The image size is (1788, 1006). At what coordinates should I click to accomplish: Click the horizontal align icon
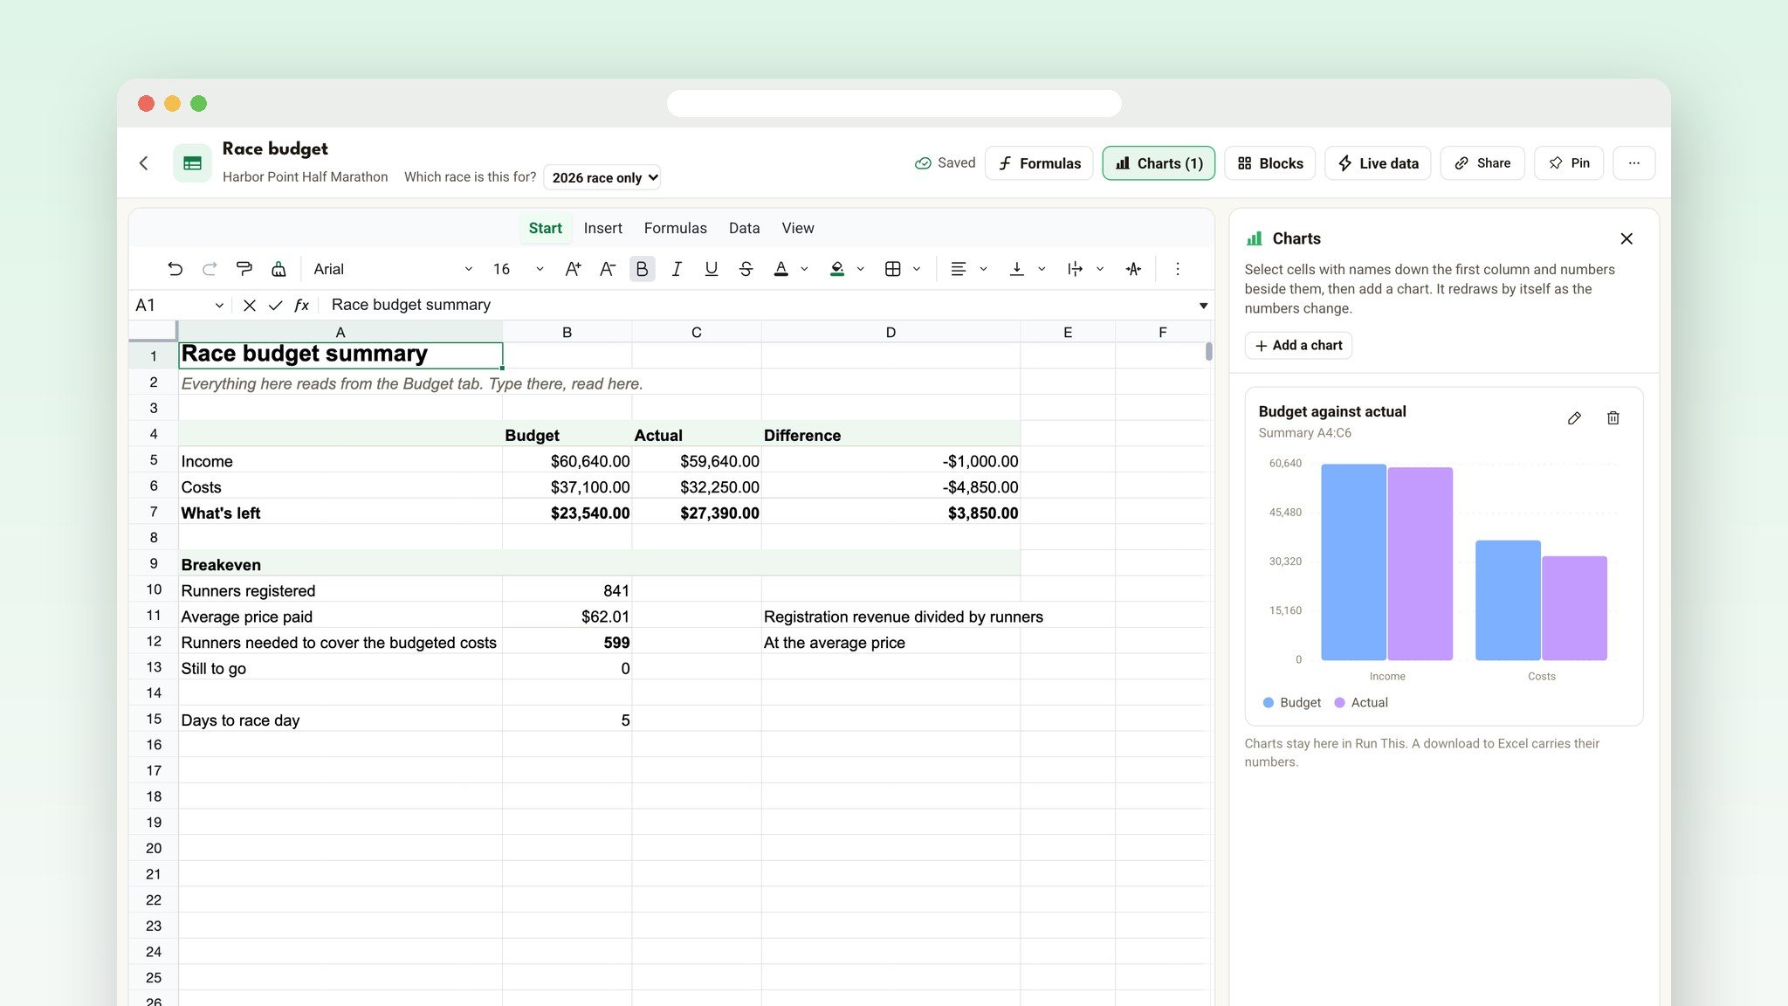pos(958,269)
